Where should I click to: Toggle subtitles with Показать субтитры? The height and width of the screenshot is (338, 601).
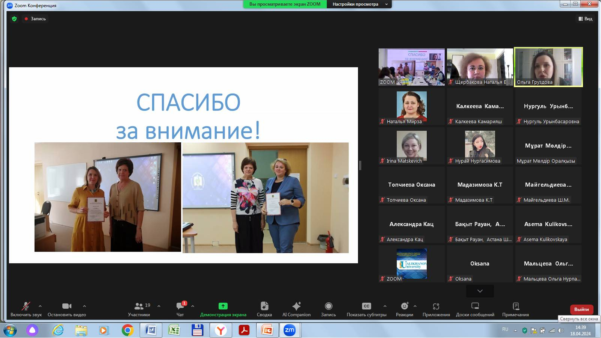366,309
